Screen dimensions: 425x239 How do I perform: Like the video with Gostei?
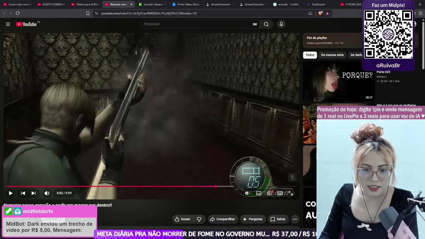182,219
